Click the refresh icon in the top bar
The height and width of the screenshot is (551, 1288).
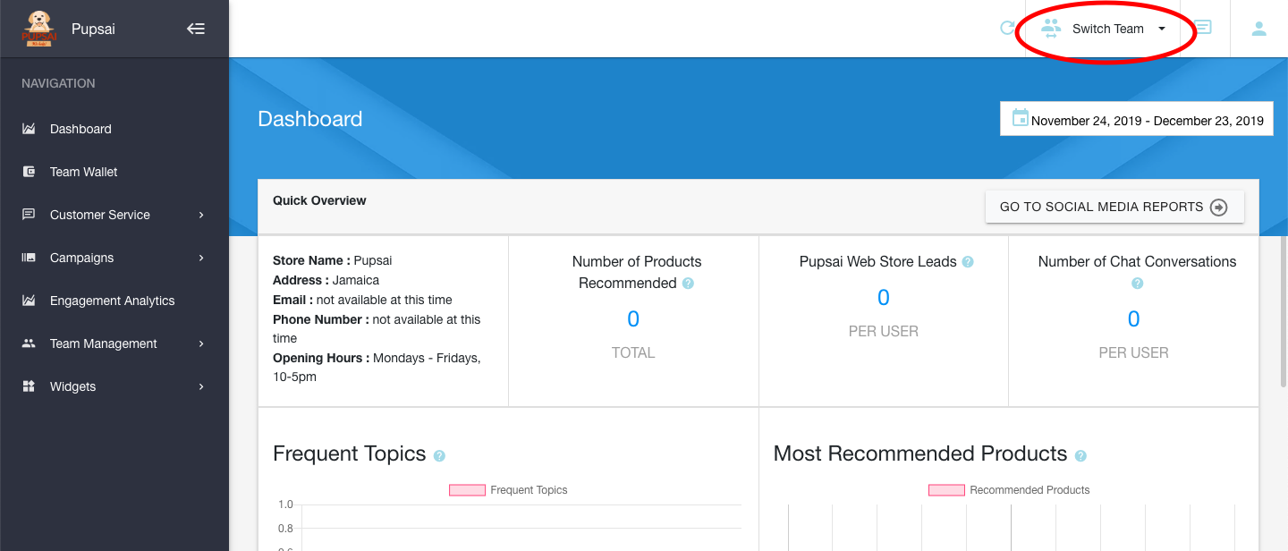click(1007, 29)
